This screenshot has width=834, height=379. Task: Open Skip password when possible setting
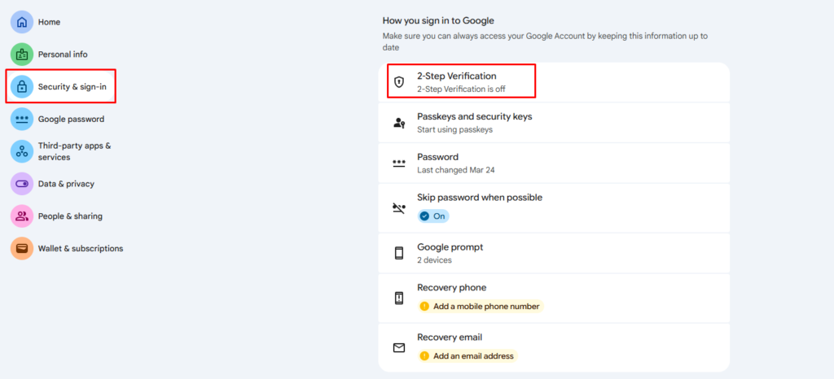coord(554,208)
